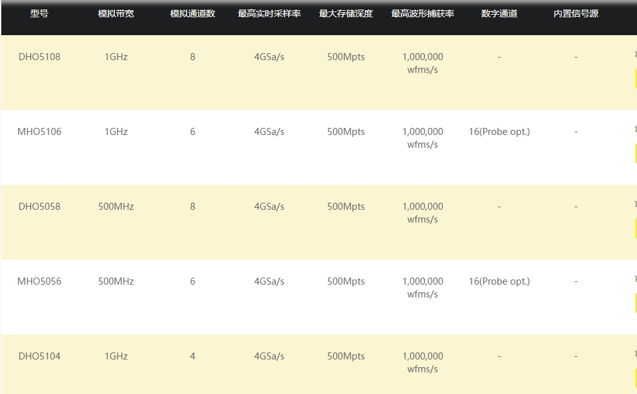Click 500MHz bandwidth in DHO5058 row
Viewport: 637px width, 394px height.
[116, 207]
